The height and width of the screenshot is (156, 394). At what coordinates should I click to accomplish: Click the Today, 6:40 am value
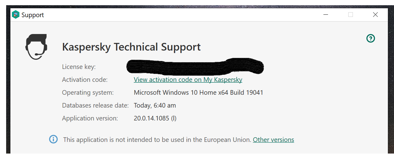tap(155, 105)
